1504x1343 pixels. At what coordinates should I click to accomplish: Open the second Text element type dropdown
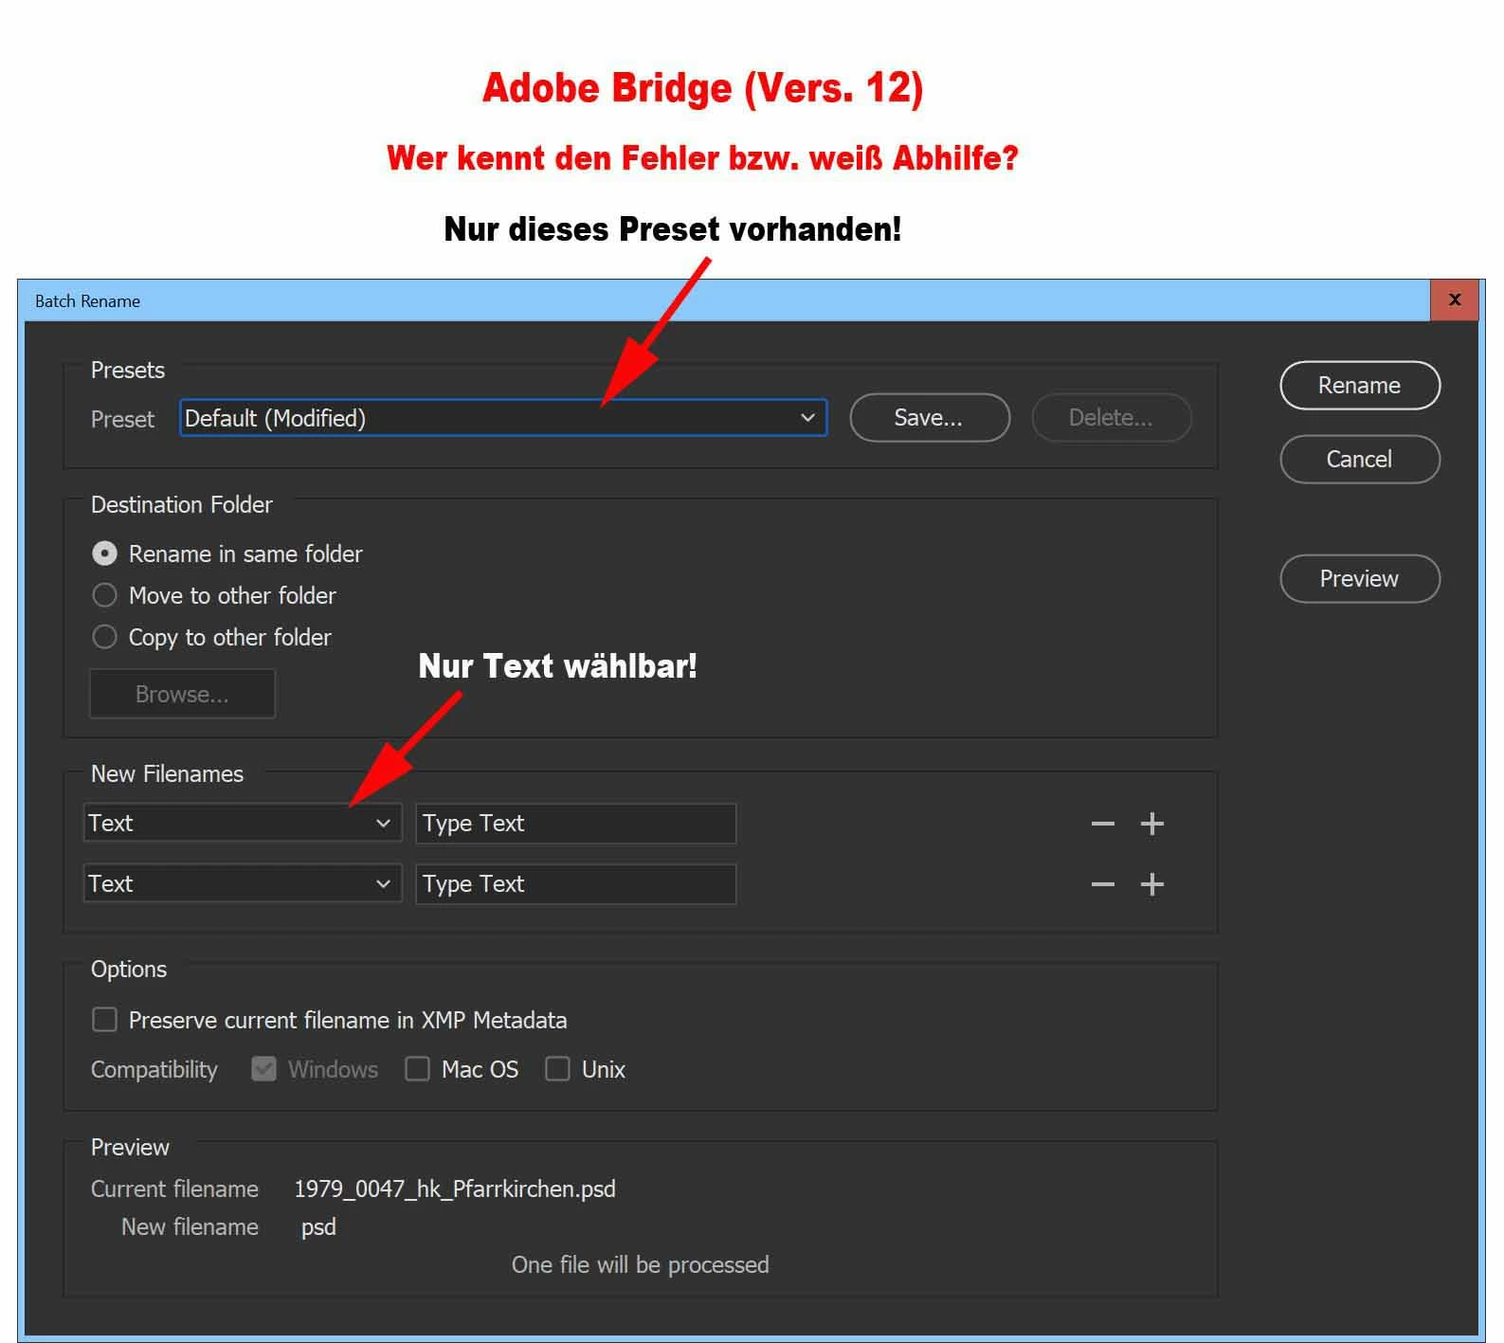point(243,884)
